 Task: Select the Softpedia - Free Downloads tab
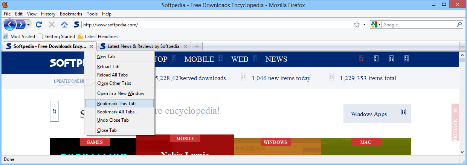pyautogui.click(x=49, y=46)
